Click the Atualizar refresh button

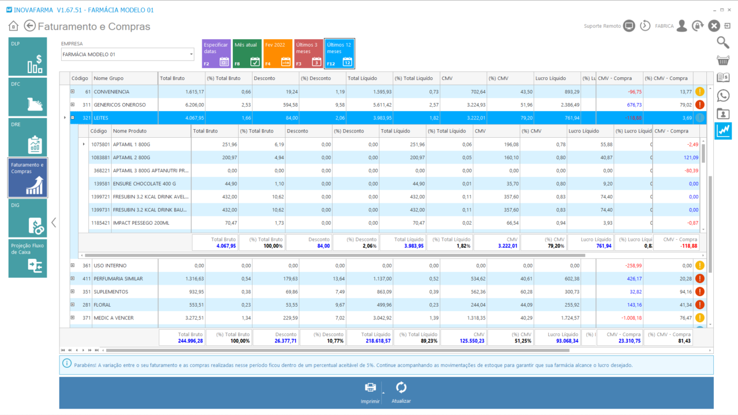coord(401,393)
